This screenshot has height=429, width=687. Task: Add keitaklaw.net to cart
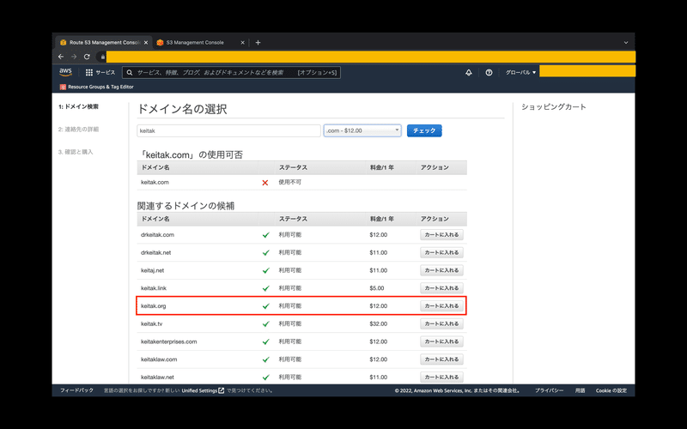[441, 377]
